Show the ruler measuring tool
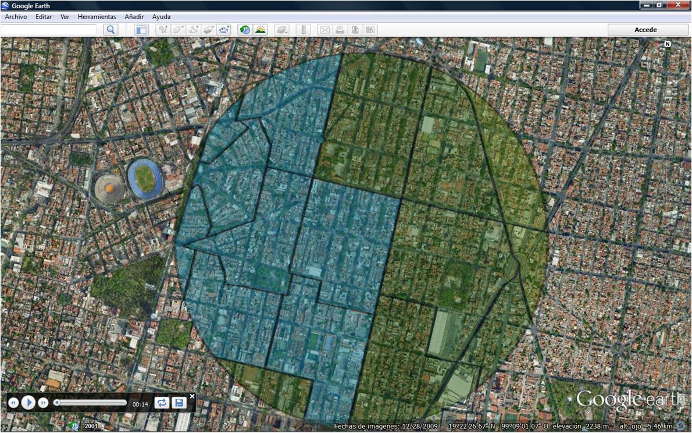Viewport: 692px width, 433px height. pos(303,30)
